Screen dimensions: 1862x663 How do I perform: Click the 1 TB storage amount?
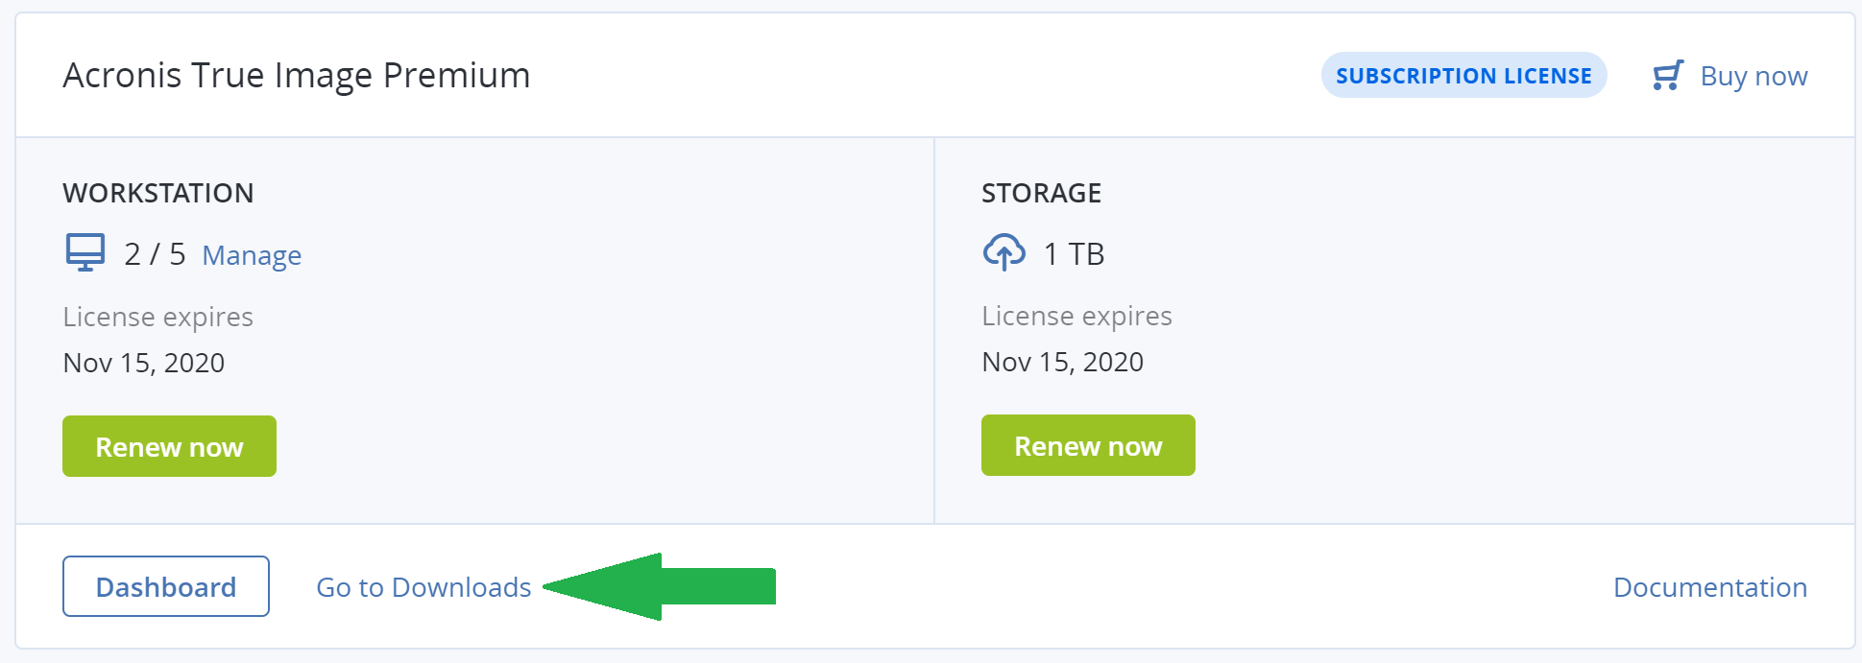(x=1075, y=253)
